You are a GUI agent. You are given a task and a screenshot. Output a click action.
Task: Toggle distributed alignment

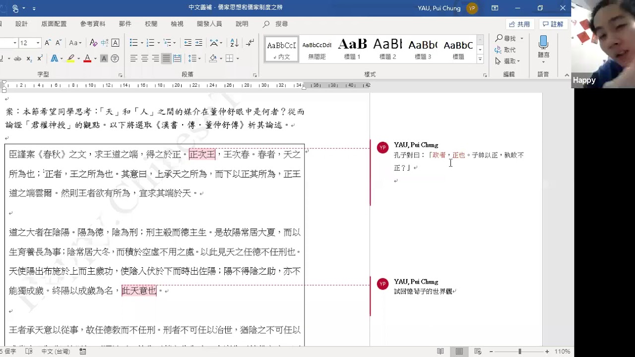[177, 59]
